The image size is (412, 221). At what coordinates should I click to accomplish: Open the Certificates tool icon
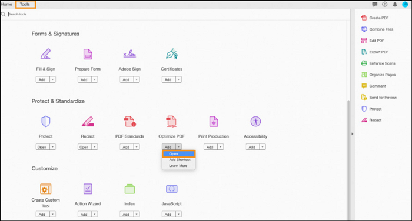coord(172,54)
